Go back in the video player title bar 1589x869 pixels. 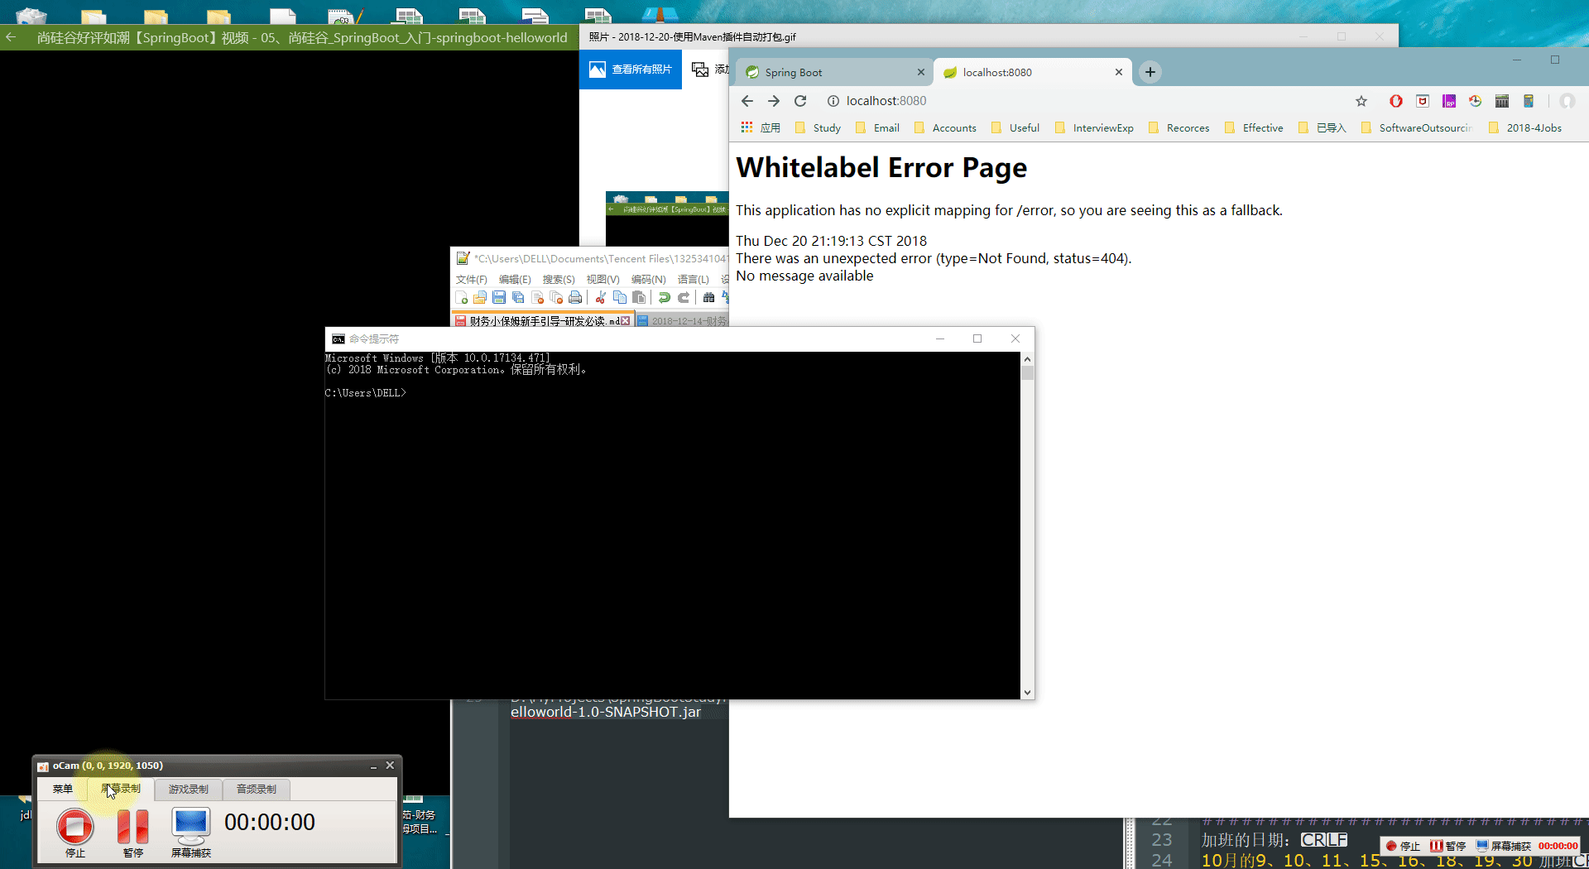point(11,37)
